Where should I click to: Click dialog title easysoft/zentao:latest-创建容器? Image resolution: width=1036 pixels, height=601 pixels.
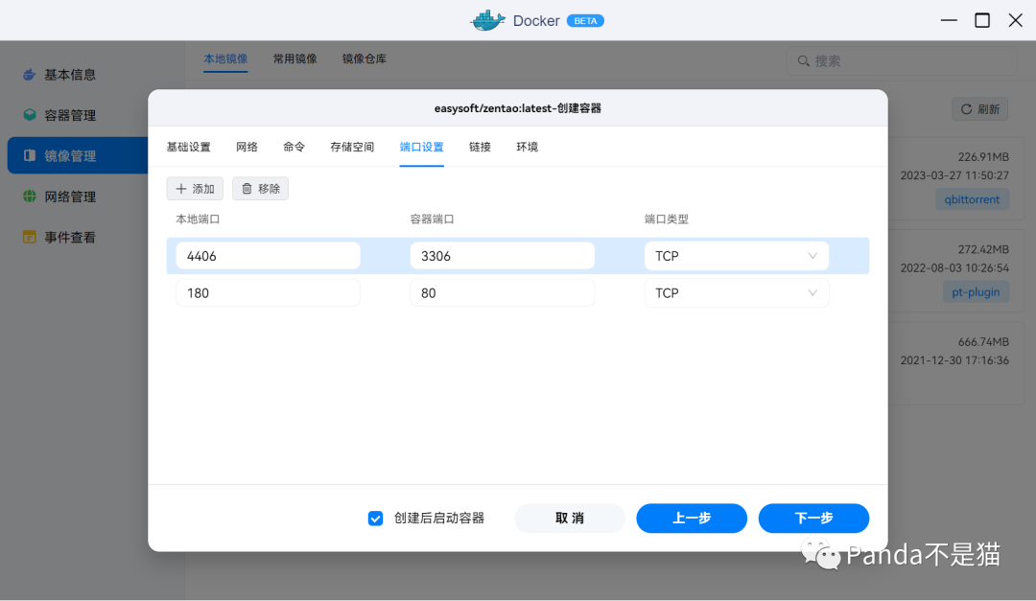pos(517,108)
